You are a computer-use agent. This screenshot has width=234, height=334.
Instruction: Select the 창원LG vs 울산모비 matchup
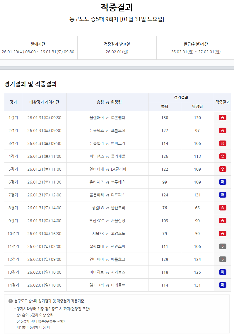pos(107,208)
